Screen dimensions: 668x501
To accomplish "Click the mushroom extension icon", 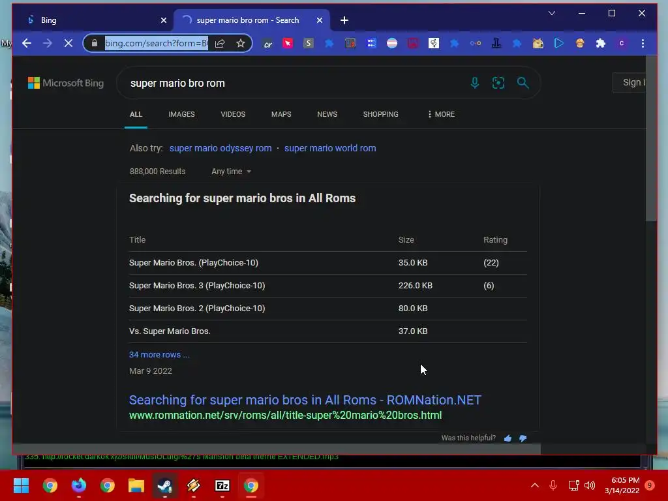I will (580, 43).
